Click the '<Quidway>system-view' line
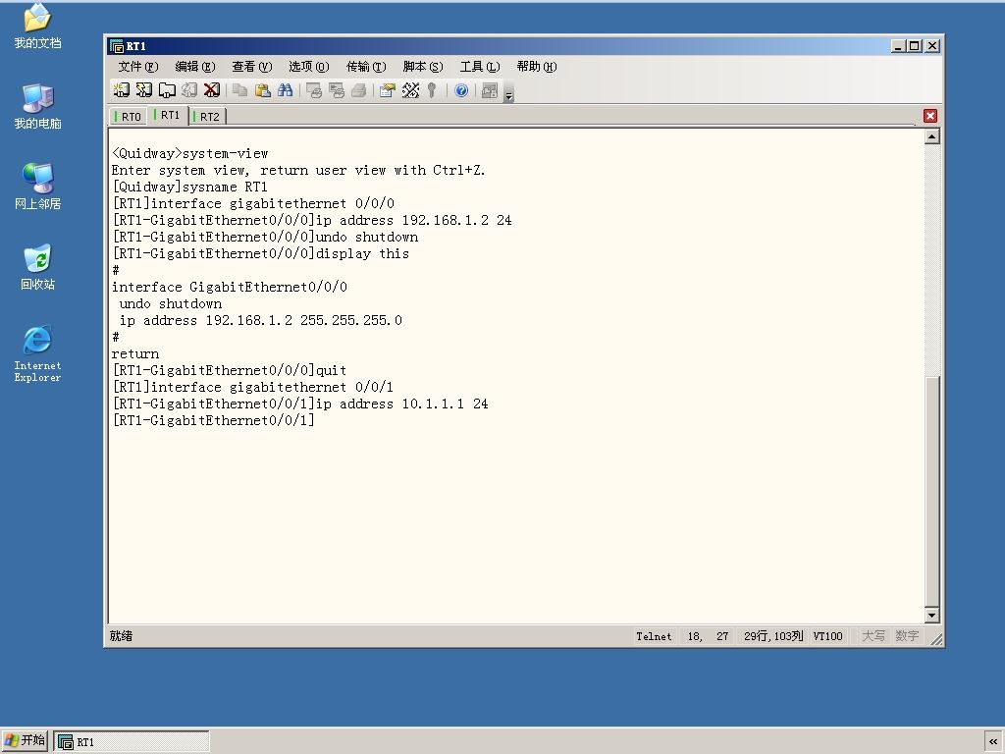This screenshot has height=754, width=1005. (189, 154)
